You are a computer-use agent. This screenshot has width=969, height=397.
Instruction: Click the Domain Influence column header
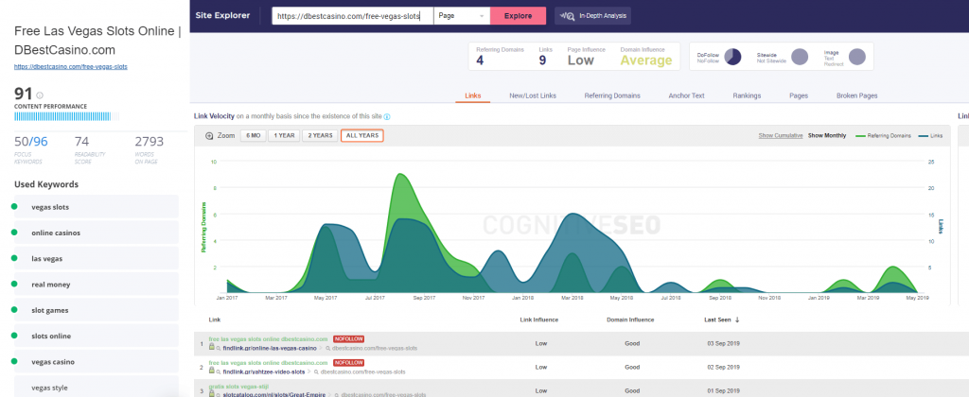(x=630, y=319)
